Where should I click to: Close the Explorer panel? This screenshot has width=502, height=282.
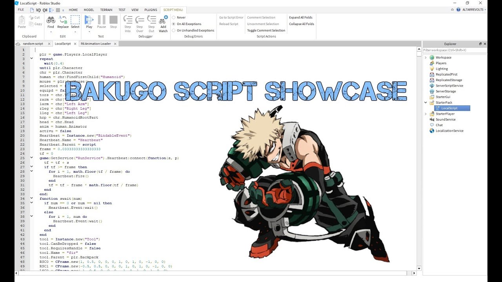485,44
